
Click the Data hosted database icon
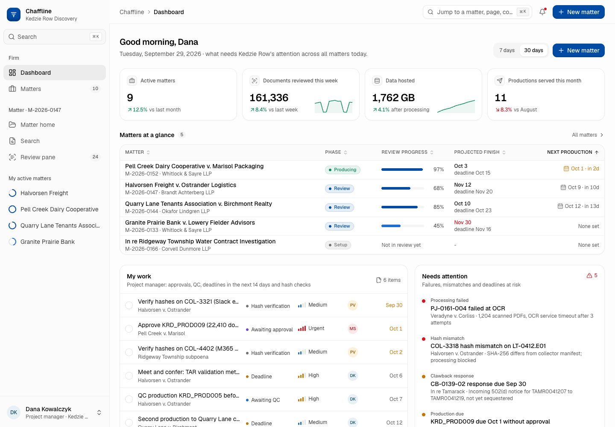click(377, 81)
